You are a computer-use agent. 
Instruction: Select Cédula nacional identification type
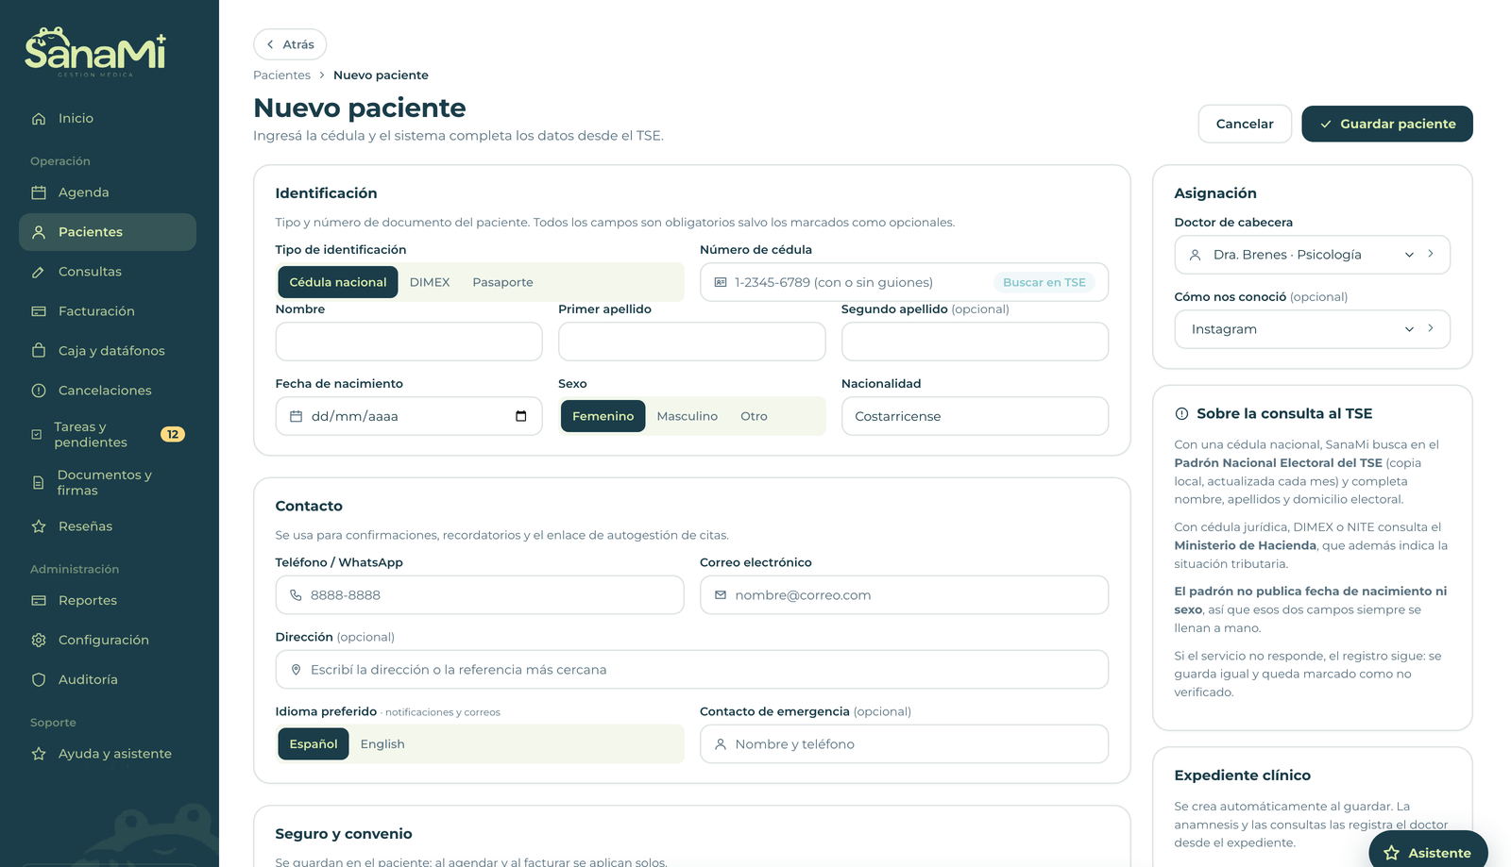pos(338,282)
